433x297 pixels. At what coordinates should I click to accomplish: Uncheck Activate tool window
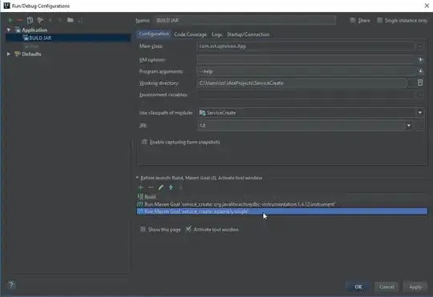[188, 229]
